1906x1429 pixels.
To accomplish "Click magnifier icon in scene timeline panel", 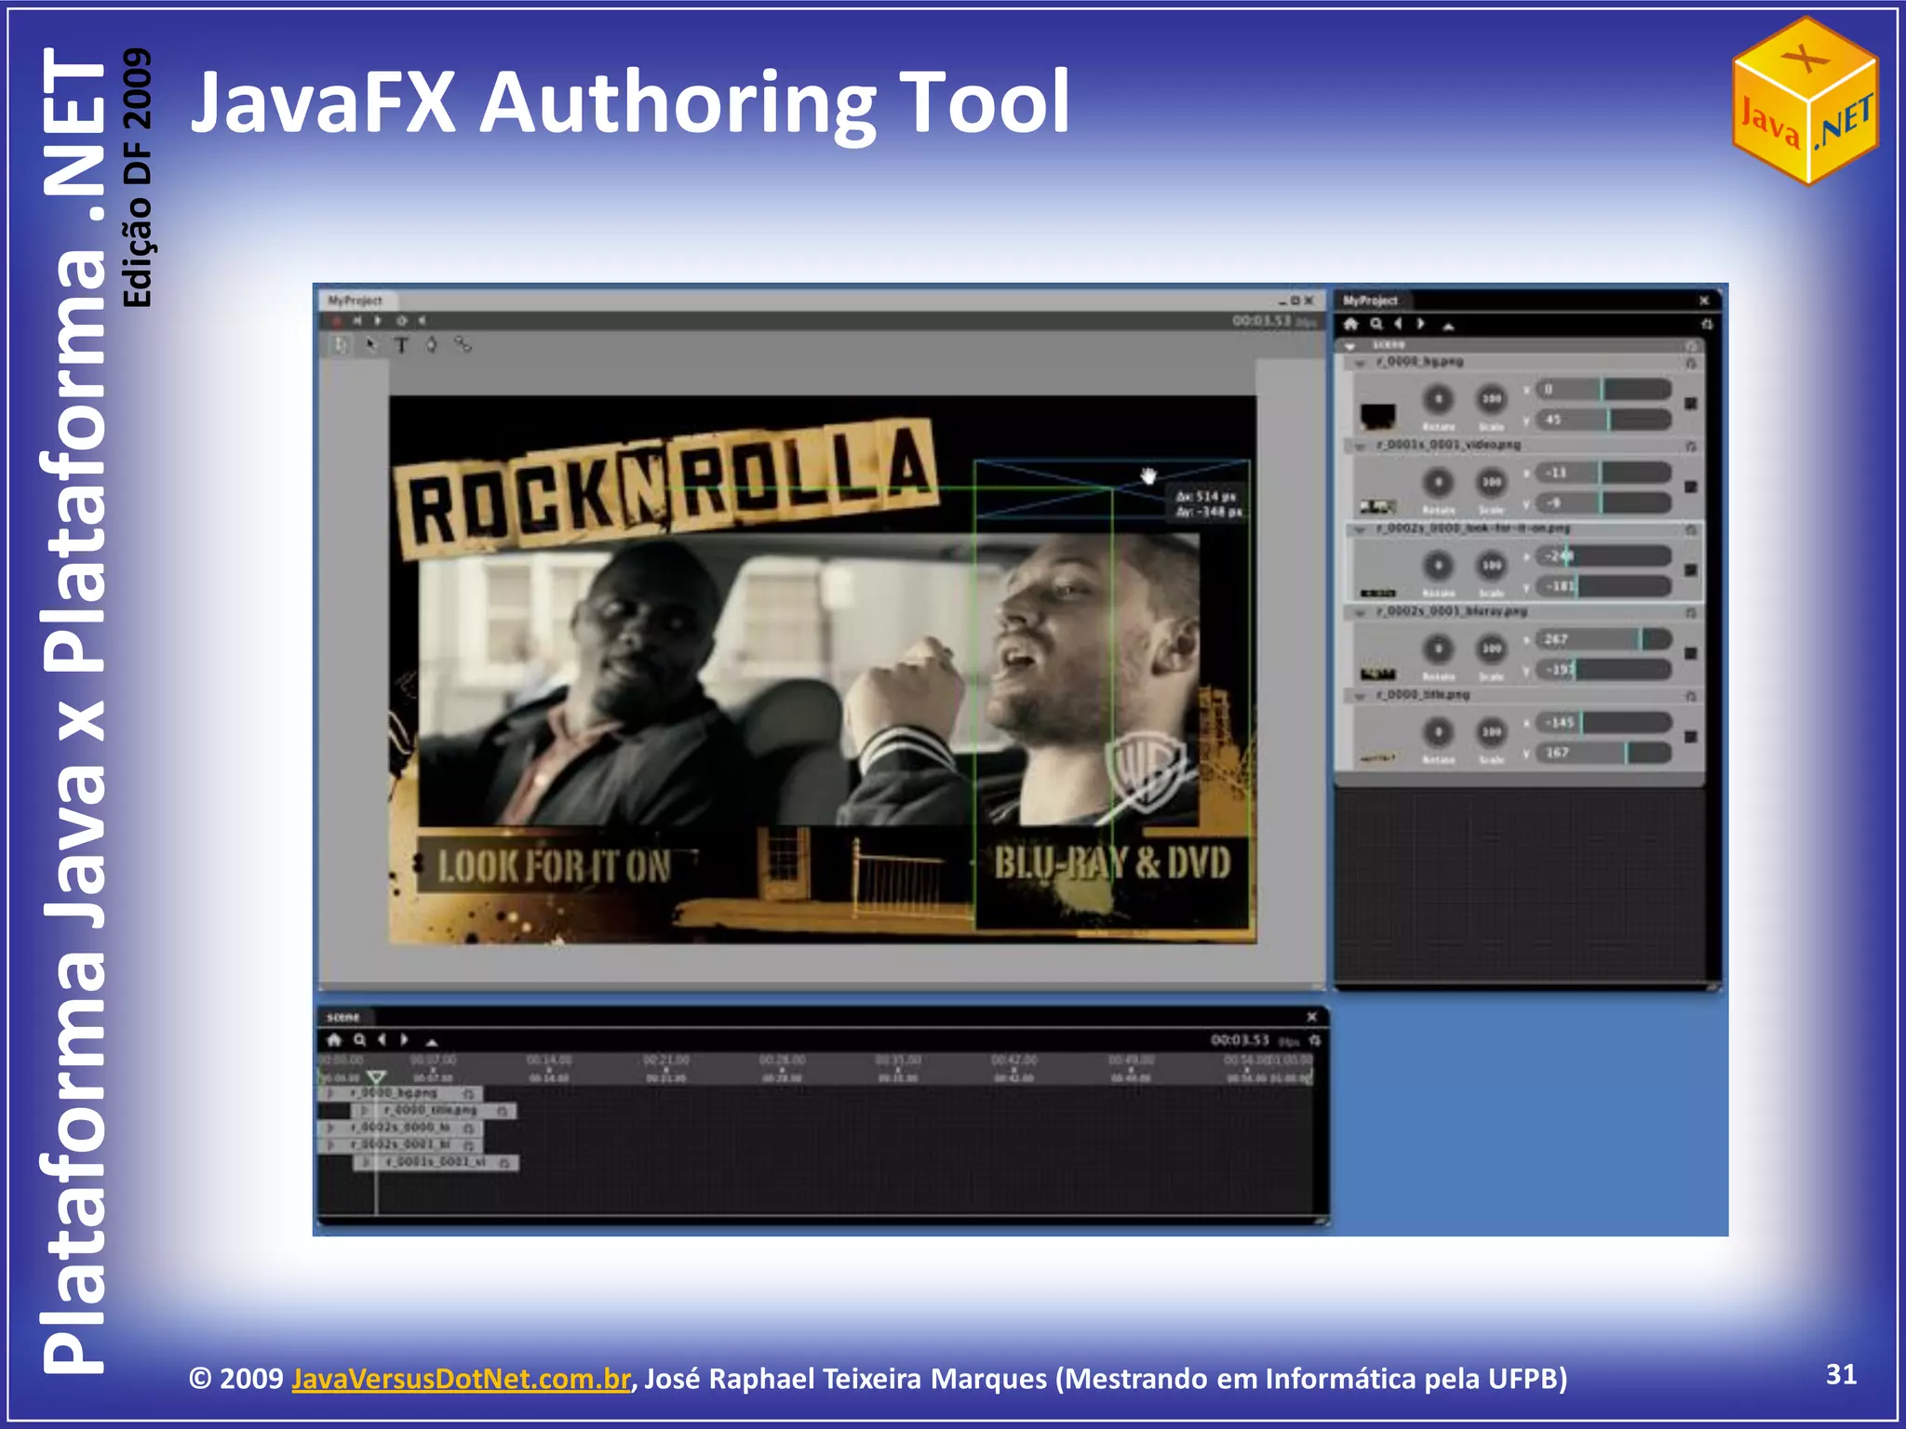I will pos(359,1040).
